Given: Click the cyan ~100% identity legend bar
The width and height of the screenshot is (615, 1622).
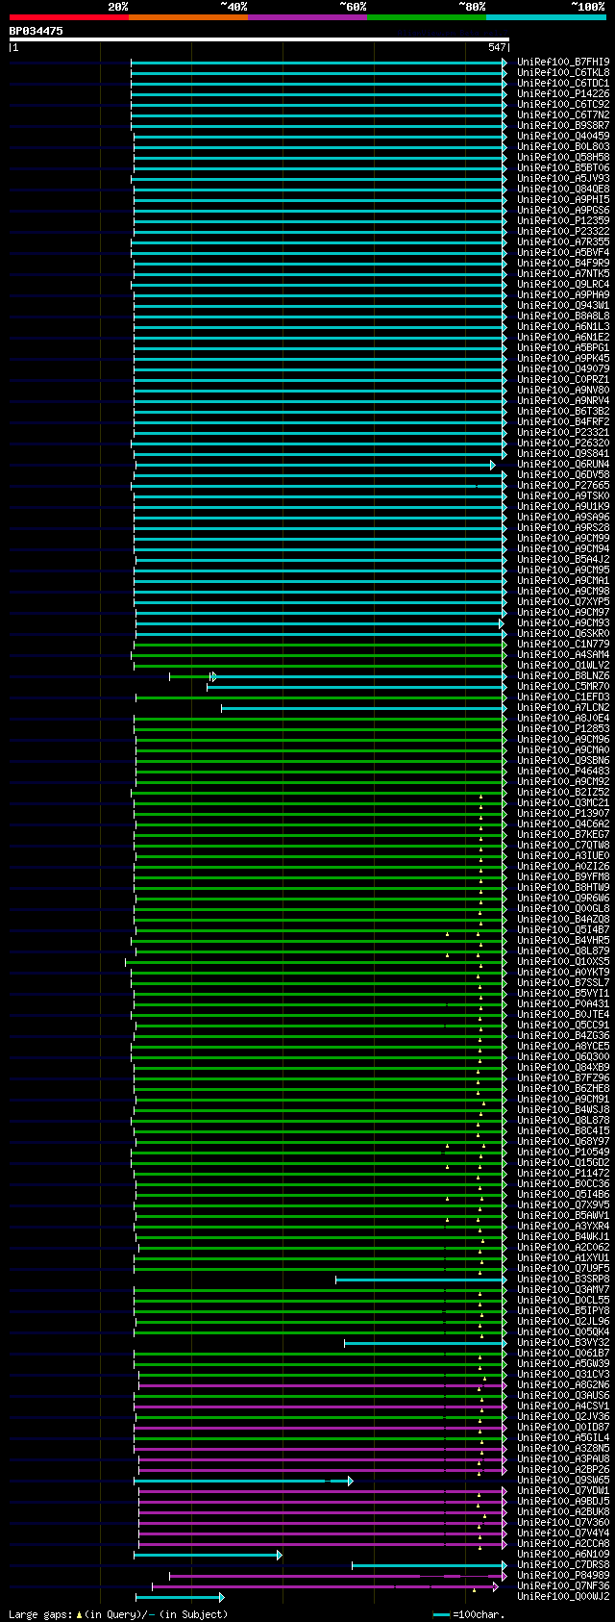Looking at the screenshot, I should [545, 17].
